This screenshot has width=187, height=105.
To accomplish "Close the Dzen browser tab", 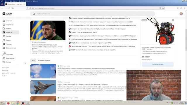I will click(x=25, y=4).
